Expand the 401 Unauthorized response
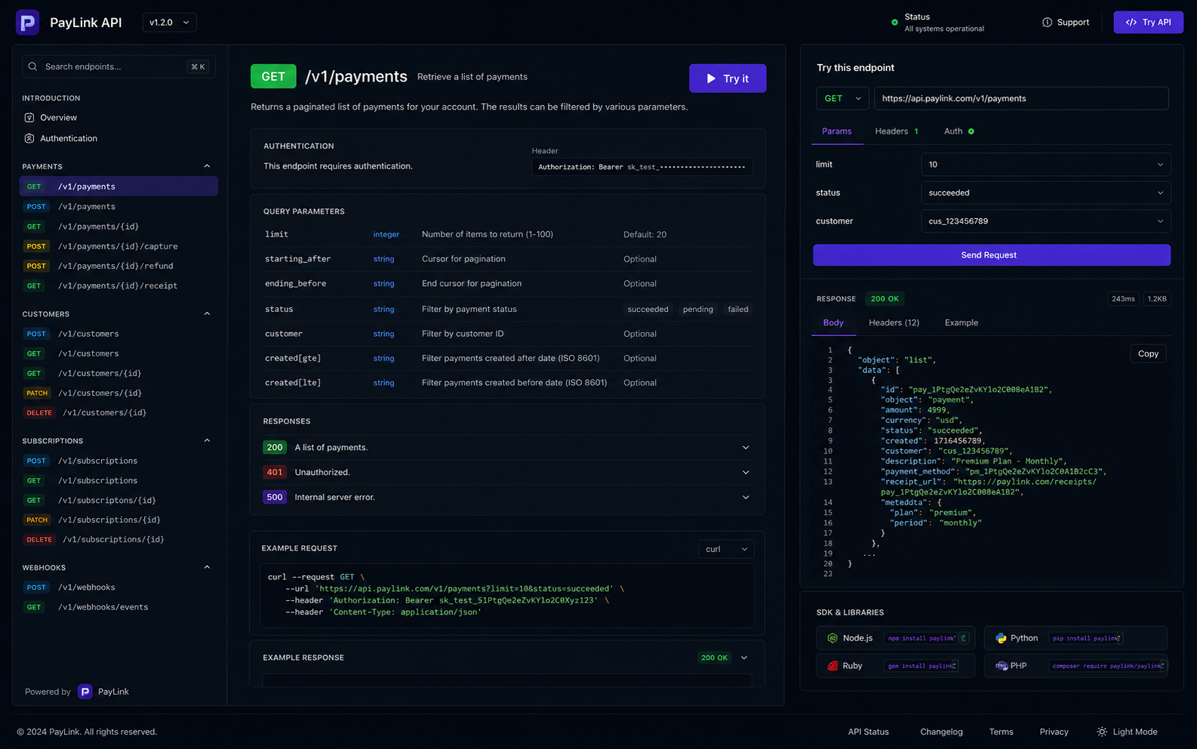The width and height of the screenshot is (1197, 749). tap(746, 473)
